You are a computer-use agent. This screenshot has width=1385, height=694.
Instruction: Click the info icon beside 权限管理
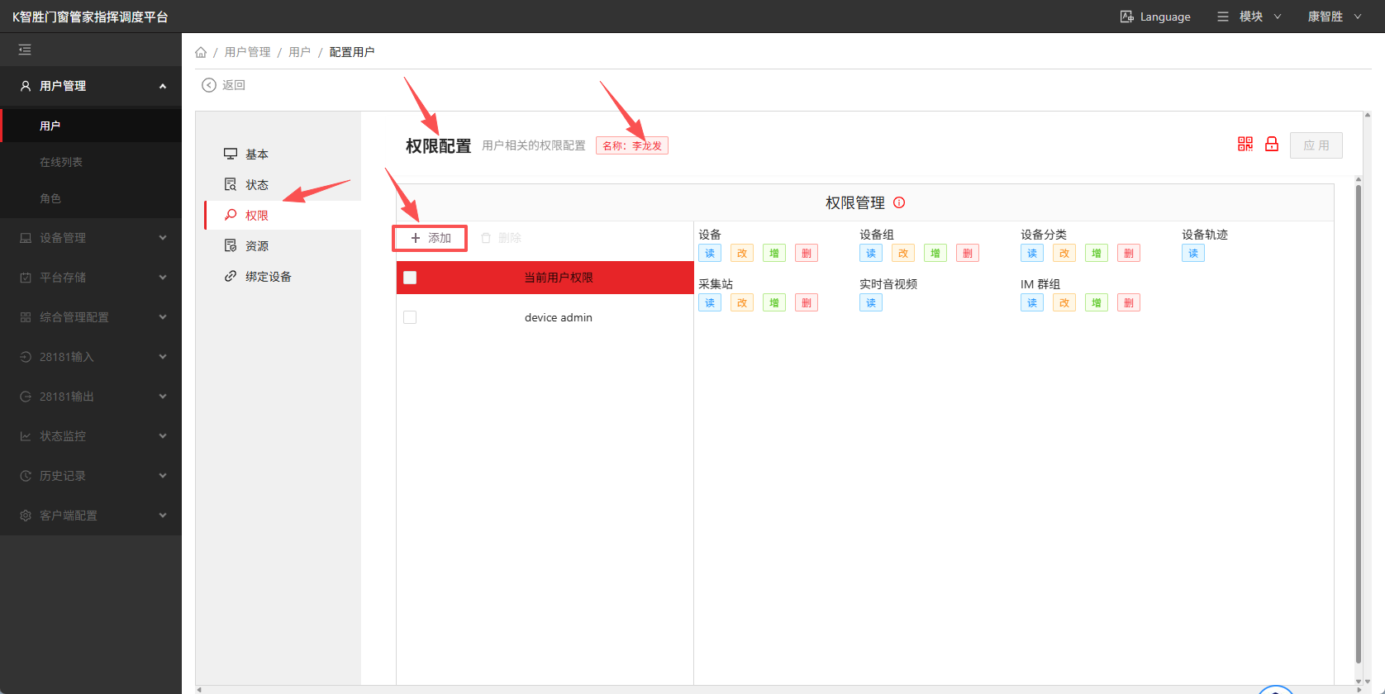(899, 202)
